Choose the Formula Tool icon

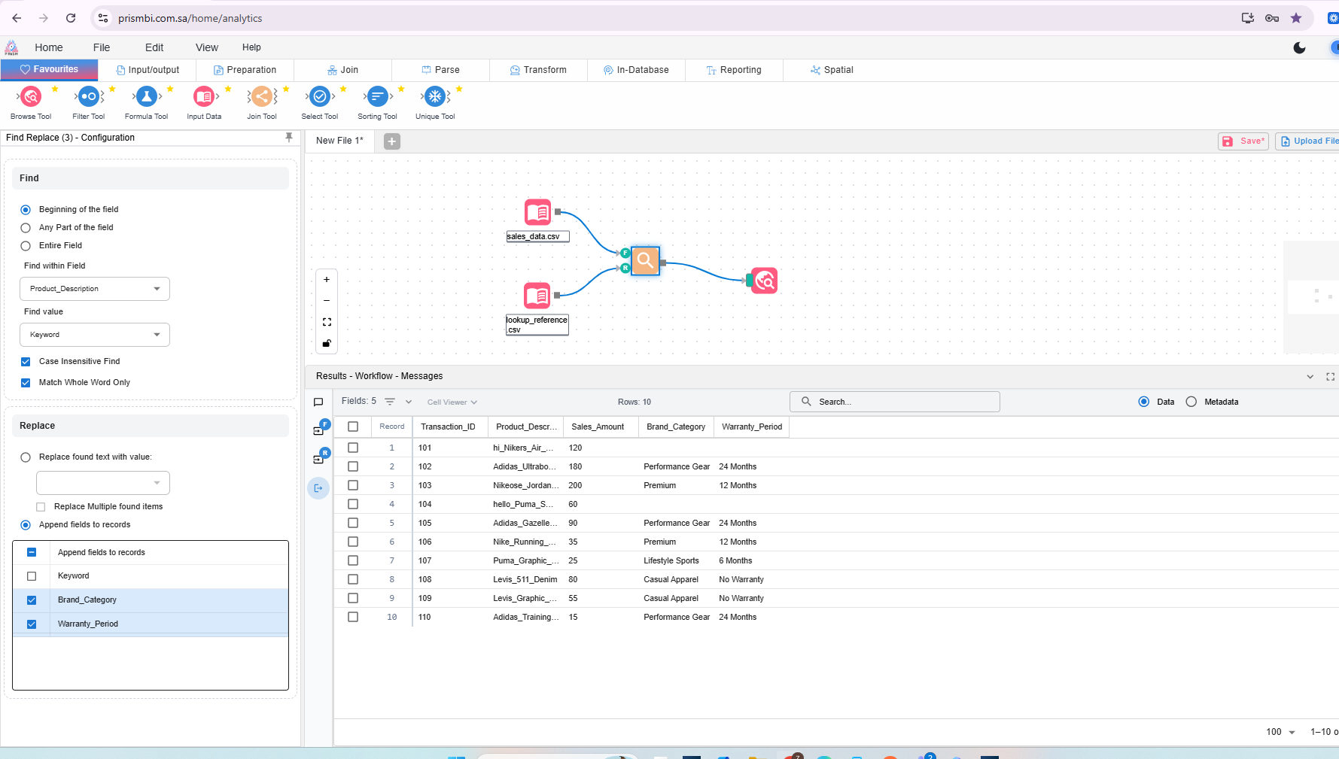coord(147,97)
